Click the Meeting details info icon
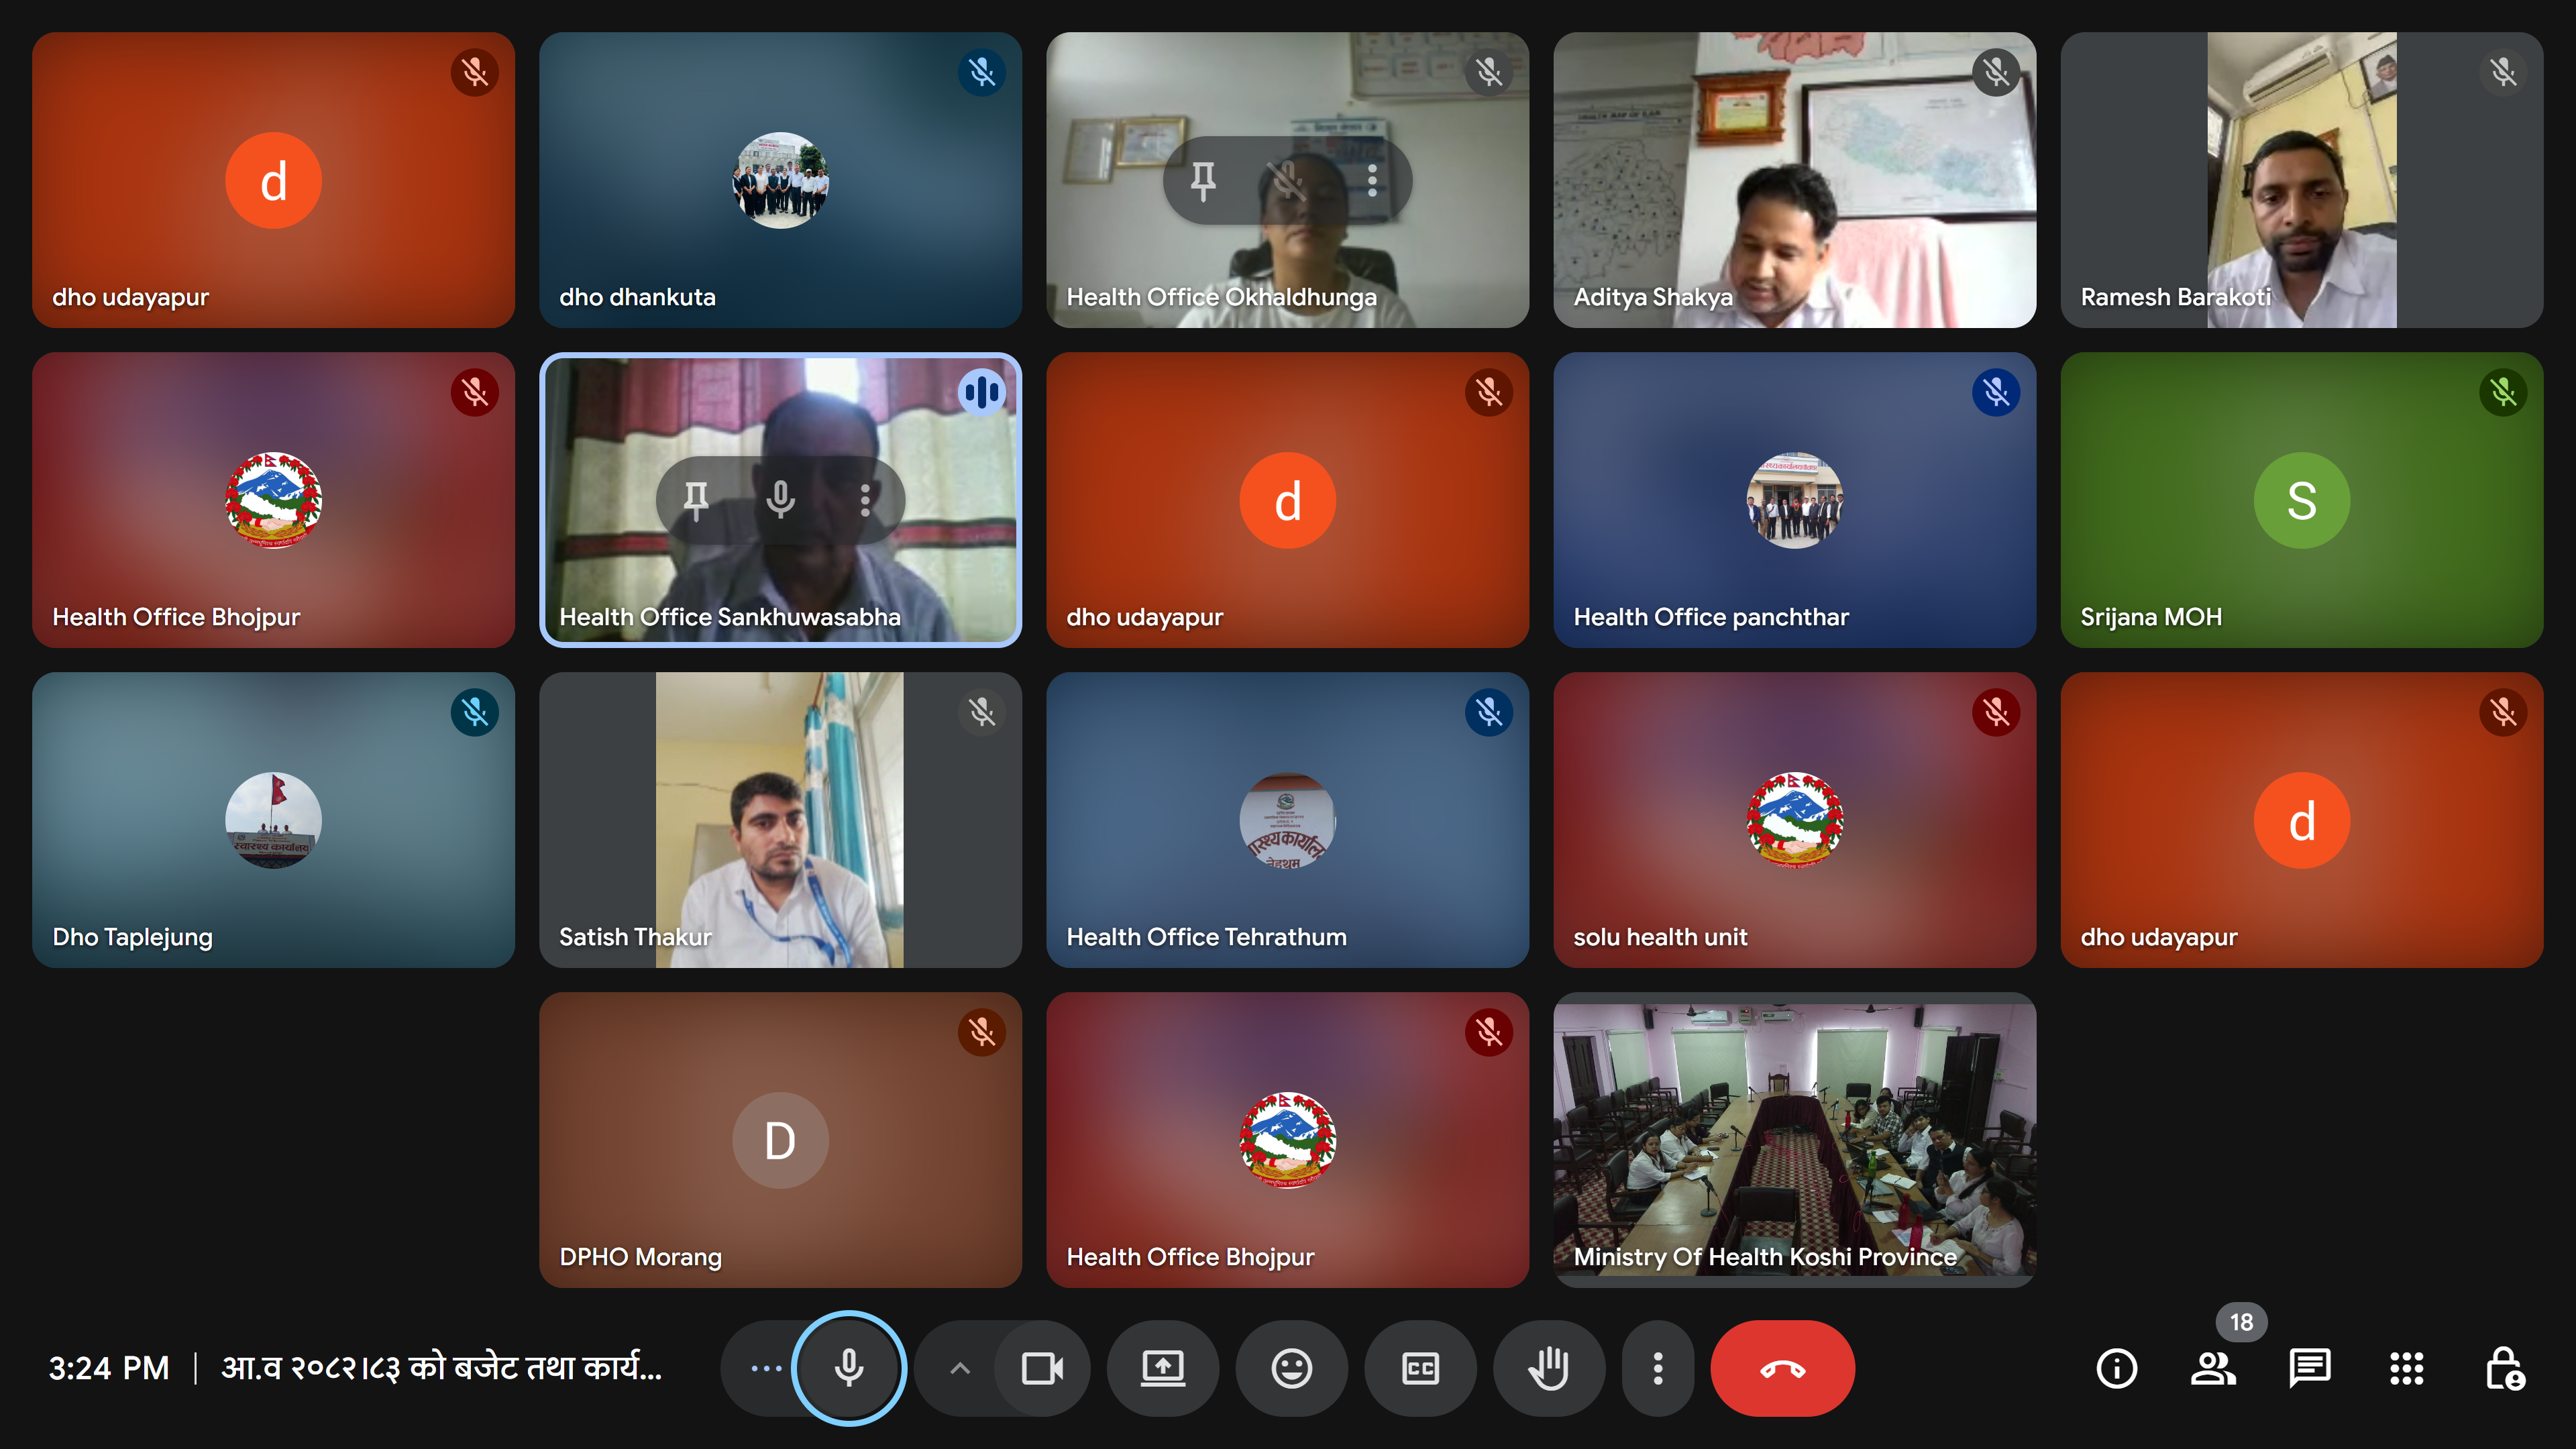This screenshot has width=2576, height=1449. [2116, 1368]
